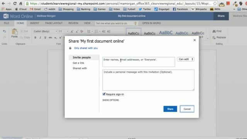Open the FILE tab
This screenshot has width=247, height=139.
coord(7,23)
